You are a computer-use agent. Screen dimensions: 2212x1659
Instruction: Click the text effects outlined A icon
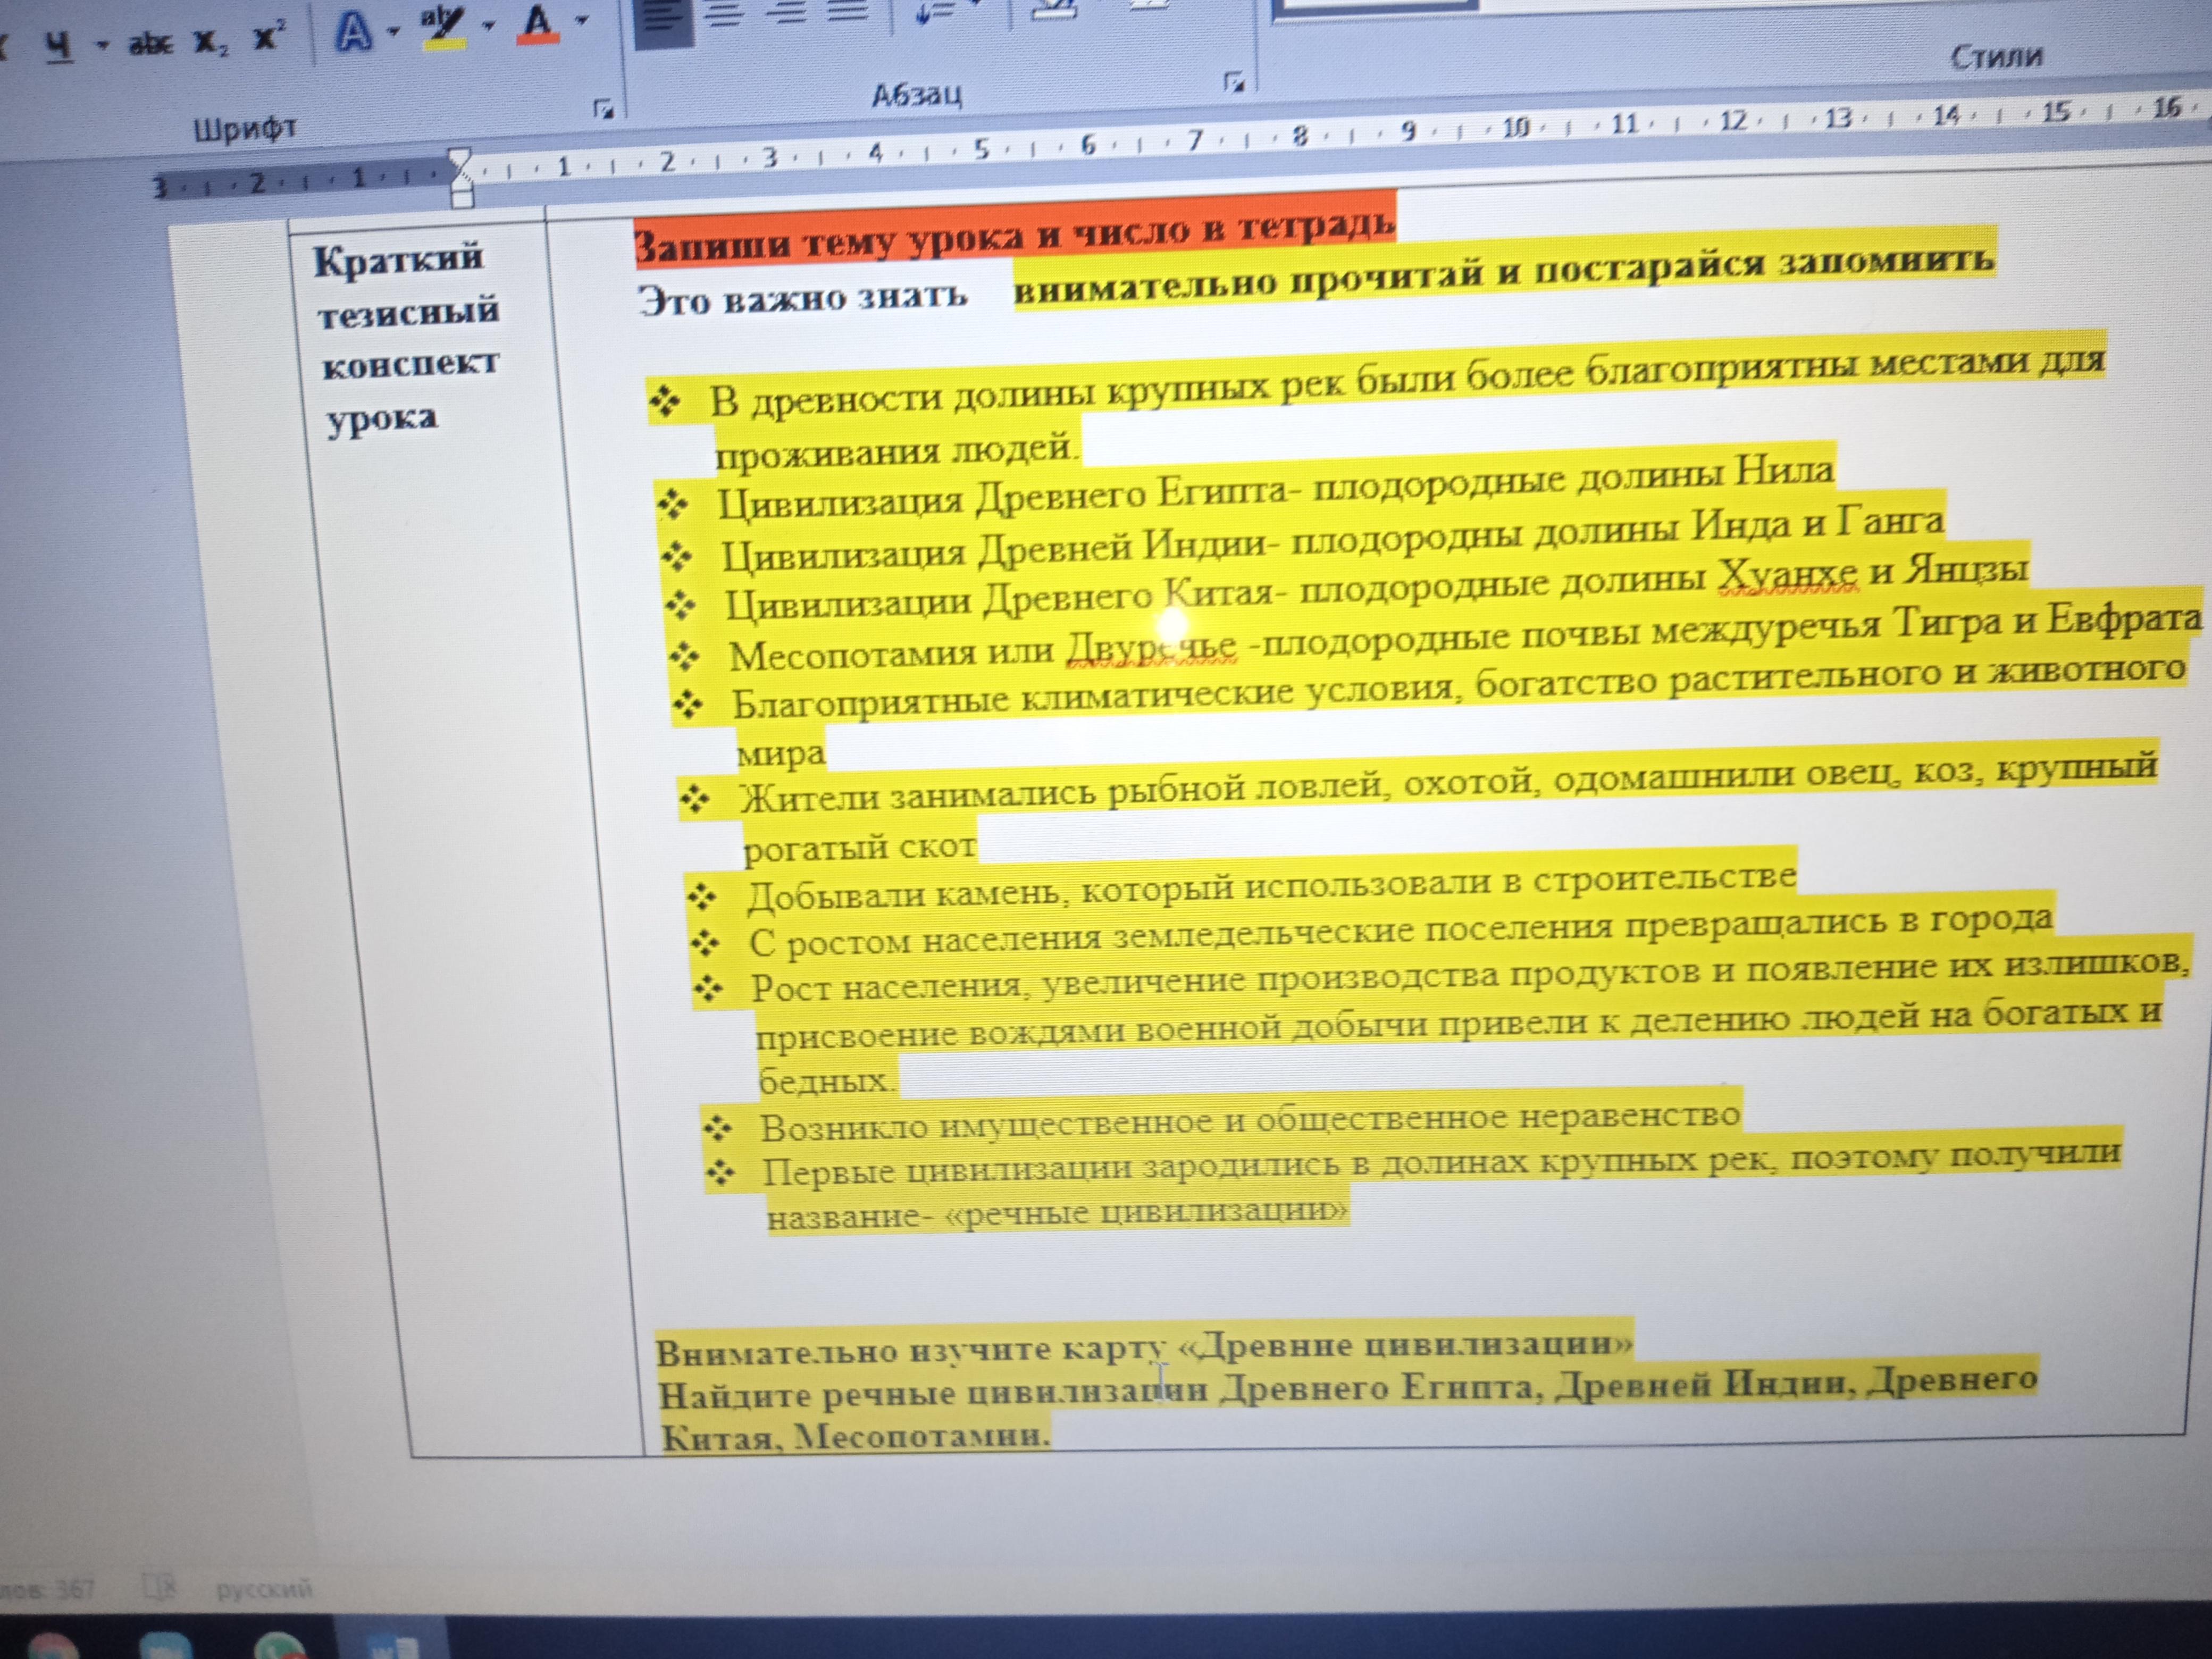click(353, 32)
